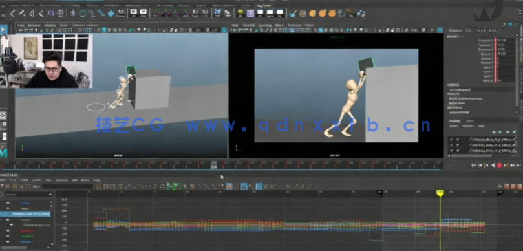Open View menu in right viewport panel
Viewport: 523px width, 251px height.
click(235, 25)
